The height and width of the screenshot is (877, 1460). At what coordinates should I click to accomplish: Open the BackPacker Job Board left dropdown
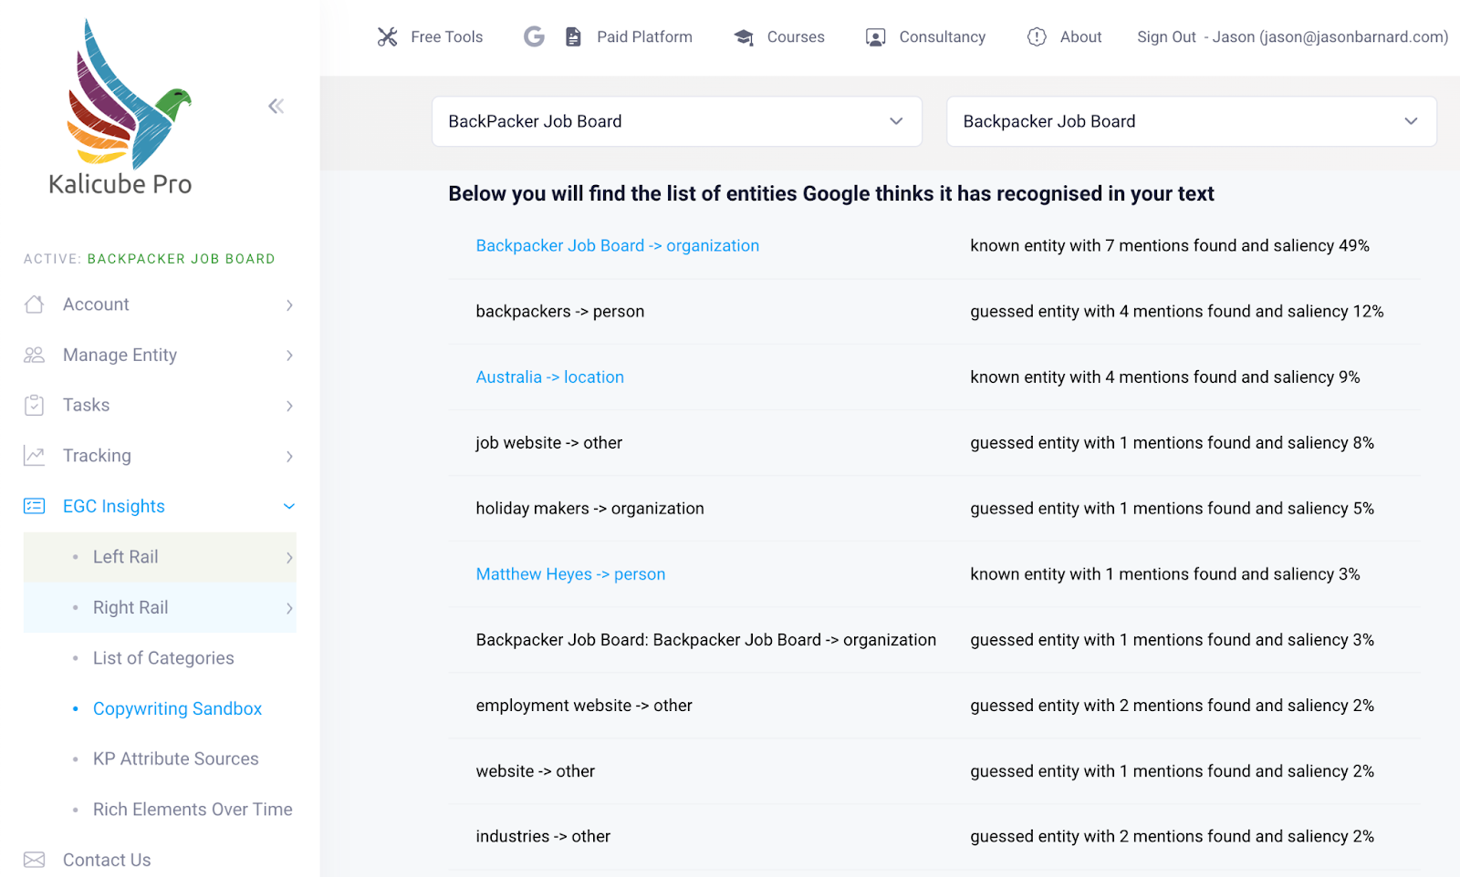click(x=676, y=121)
